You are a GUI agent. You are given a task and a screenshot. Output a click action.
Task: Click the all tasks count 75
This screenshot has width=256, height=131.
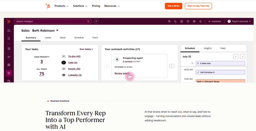tap(42, 74)
